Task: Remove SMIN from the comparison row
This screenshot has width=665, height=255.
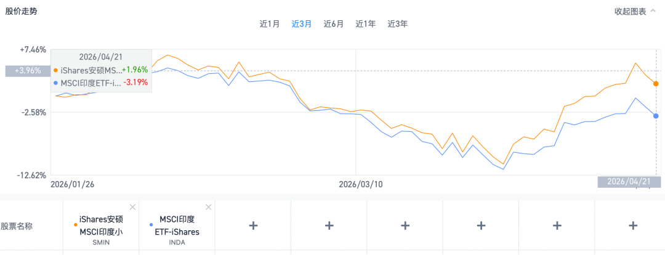Action: click(x=132, y=207)
